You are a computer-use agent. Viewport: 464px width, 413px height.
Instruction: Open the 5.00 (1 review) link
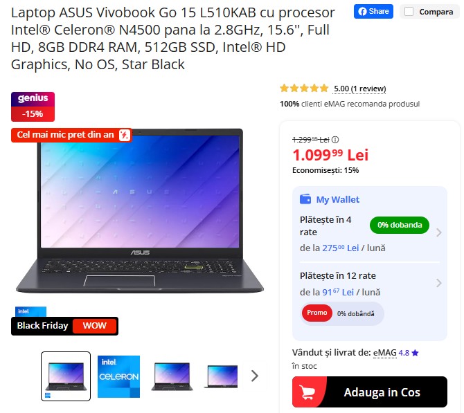pyautogui.click(x=359, y=89)
